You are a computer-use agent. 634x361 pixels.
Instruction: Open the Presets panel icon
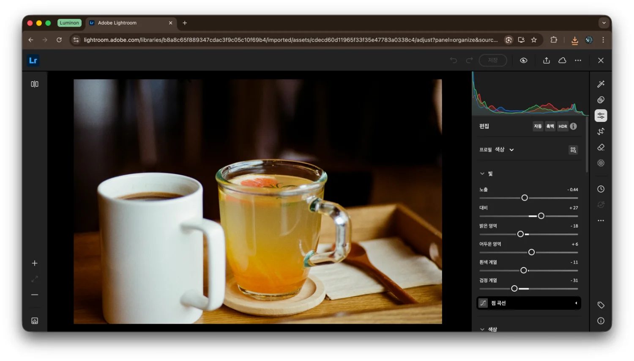click(x=601, y=100)
